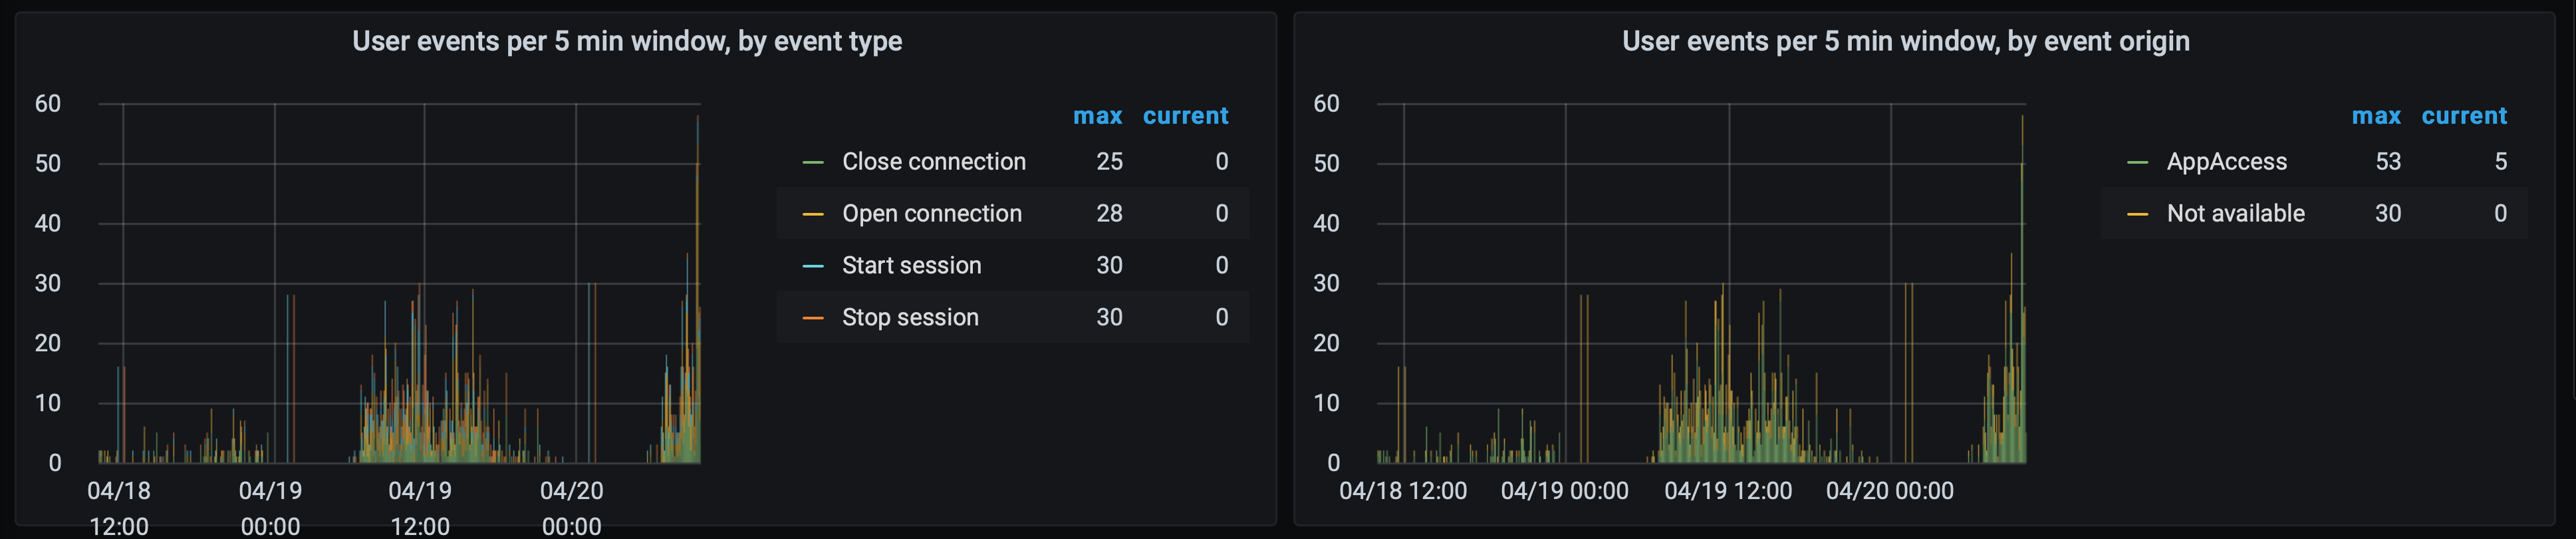Toggle Close connection series in legend
This screenshot has height=539, width=2576.
coord(934,161)
